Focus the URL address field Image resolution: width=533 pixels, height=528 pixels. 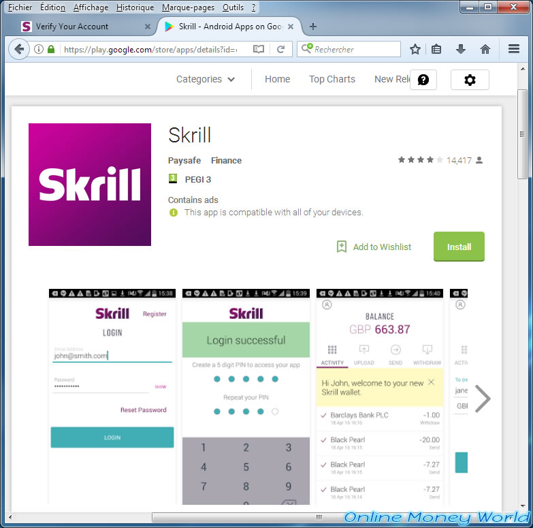click(151, 49)
